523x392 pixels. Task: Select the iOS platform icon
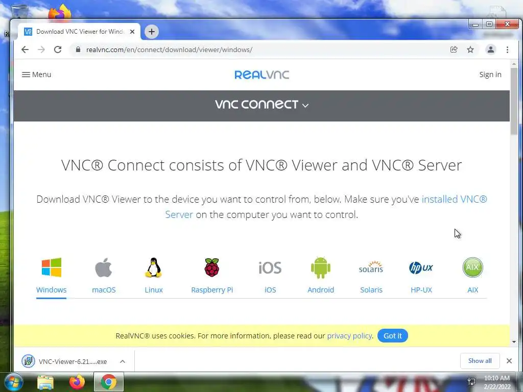click(x=270, y=267)
